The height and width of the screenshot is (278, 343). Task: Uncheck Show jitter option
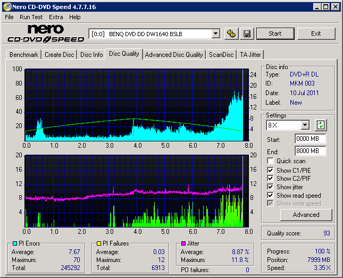click(x=271, y=187)
